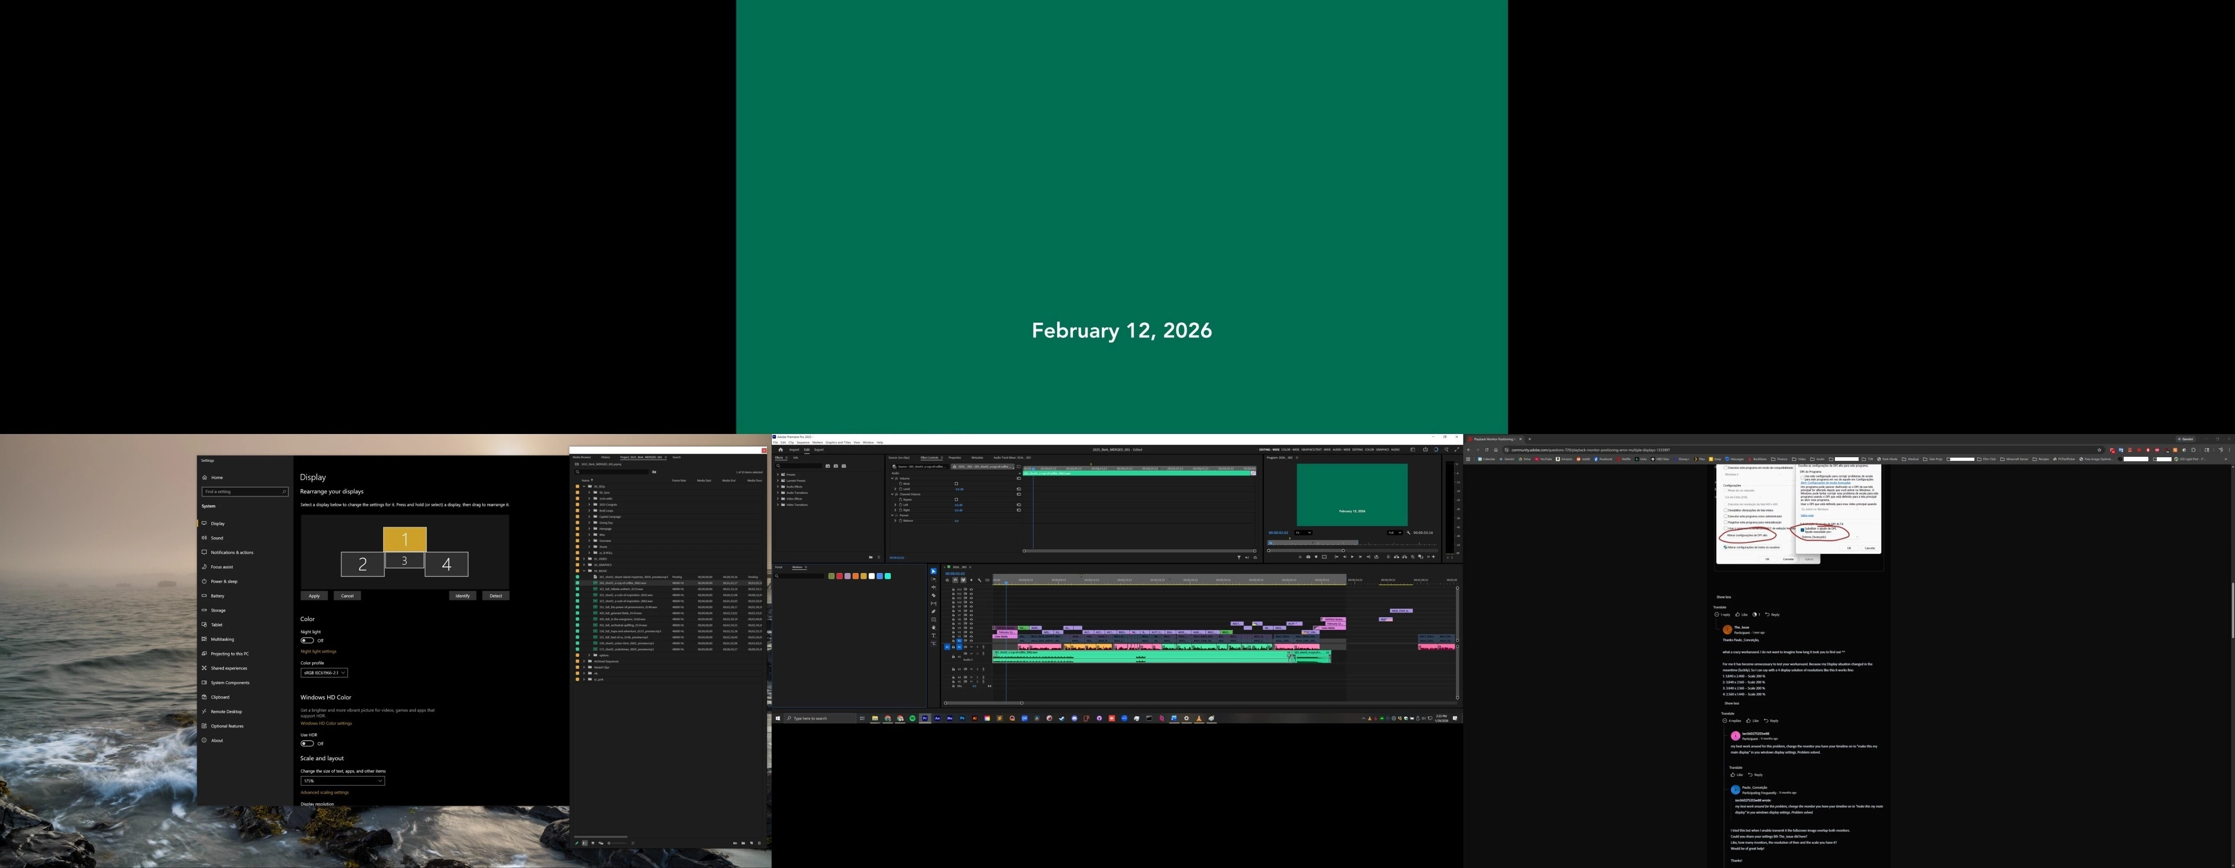Open Spotify from the Windows taskbar
Screen dimensions: 2235x868
click(x=912, y=718)
